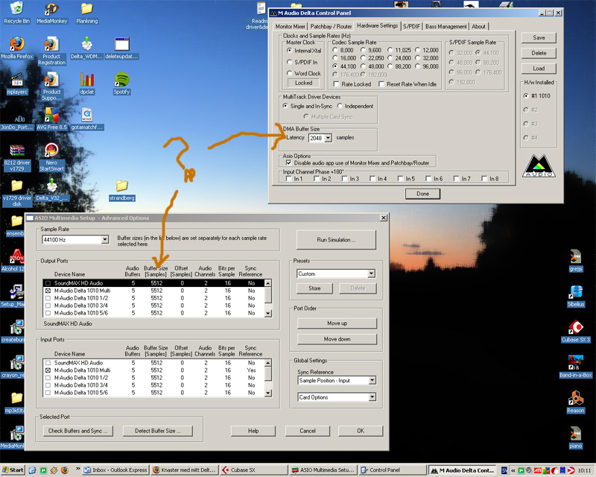The width and height of the screenshot is (596, 477).
Task: Enable the Rate Locked checkbox
Action: 336,84
